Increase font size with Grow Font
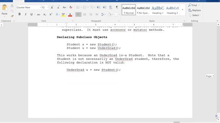 (x=52, y=8)
